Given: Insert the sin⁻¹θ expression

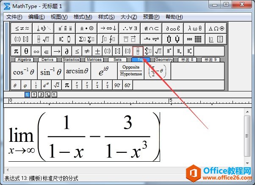Looking at the screenshot, I should pos(51,71).
